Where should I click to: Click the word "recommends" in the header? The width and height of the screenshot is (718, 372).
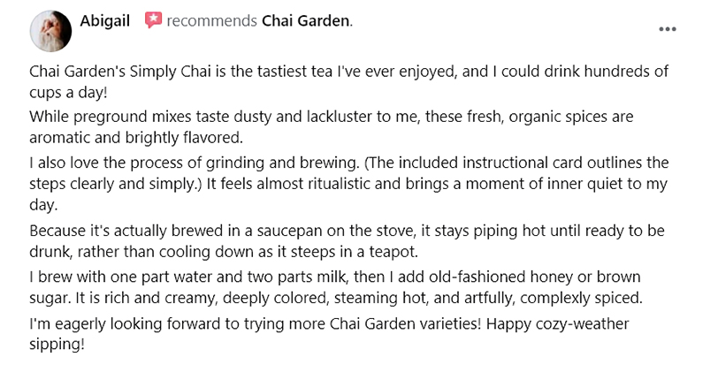[211, 19]
